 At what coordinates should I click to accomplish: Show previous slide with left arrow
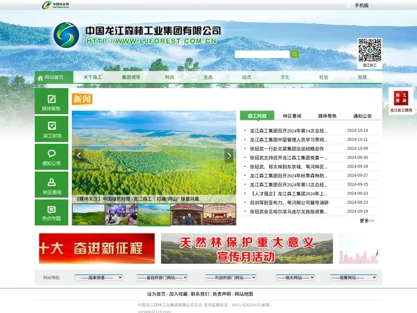tap(79, 155)
